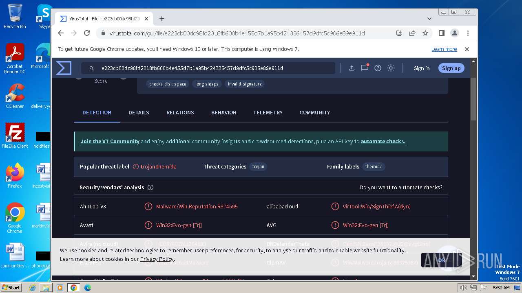Viewport: 522px width, 293px height.
Task: Open Learn more link about Chrome updates
Action: click(444, 49)
